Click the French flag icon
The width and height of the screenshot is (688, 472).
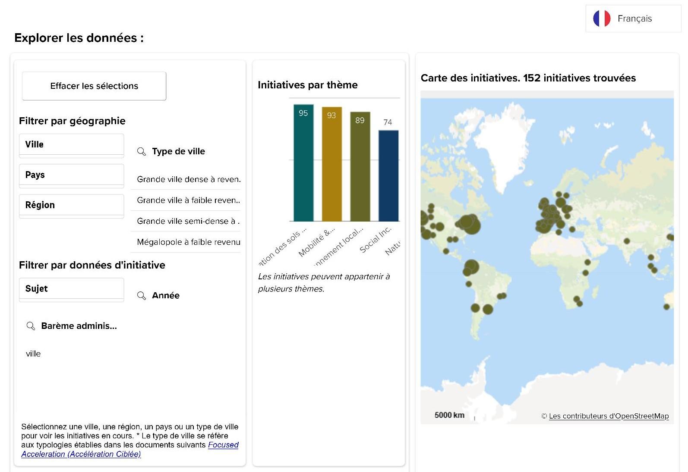[601, 19]
